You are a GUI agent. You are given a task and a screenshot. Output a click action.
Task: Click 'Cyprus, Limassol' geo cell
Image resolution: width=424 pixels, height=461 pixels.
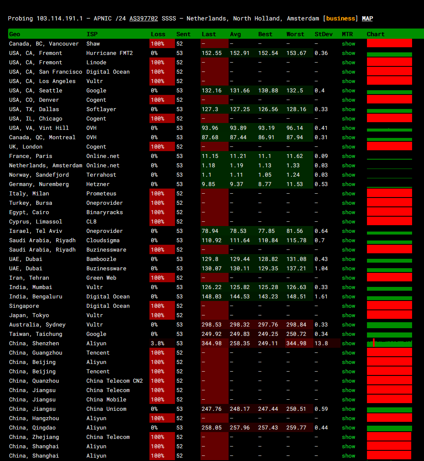pyautogui.click(x=36, y=222)
